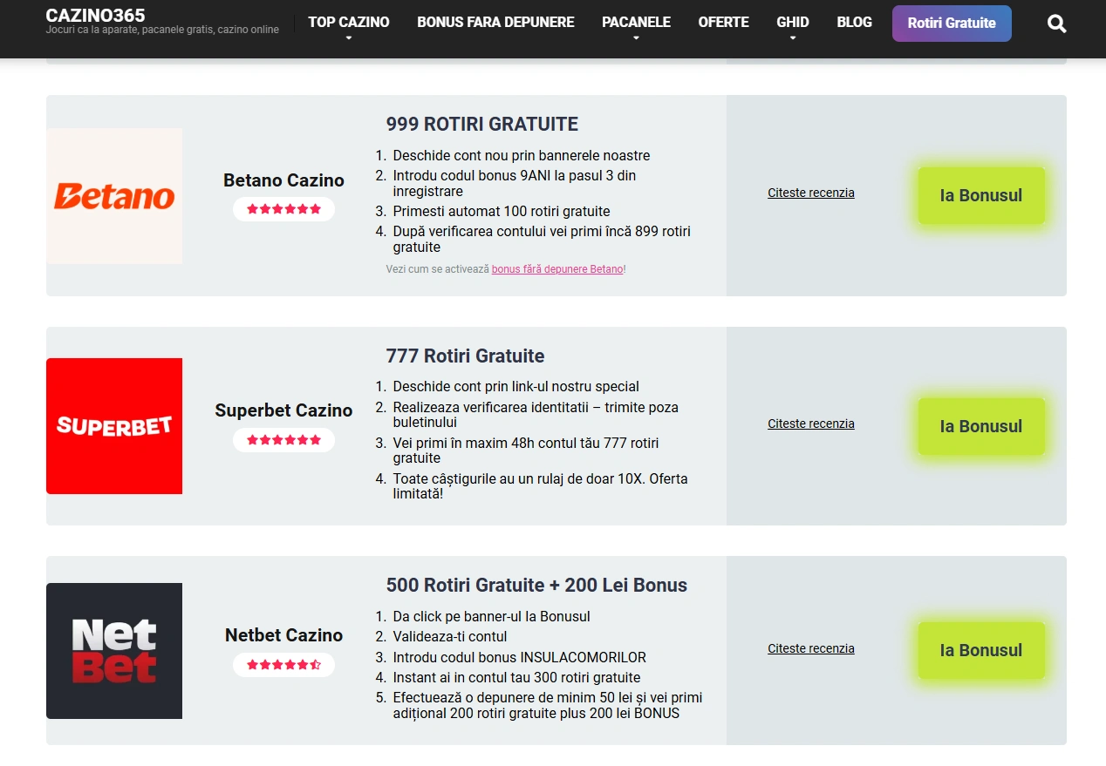The image size is (1106, 766).
Task: Click step Valideaza-ti contul
Action: [450, 636]
